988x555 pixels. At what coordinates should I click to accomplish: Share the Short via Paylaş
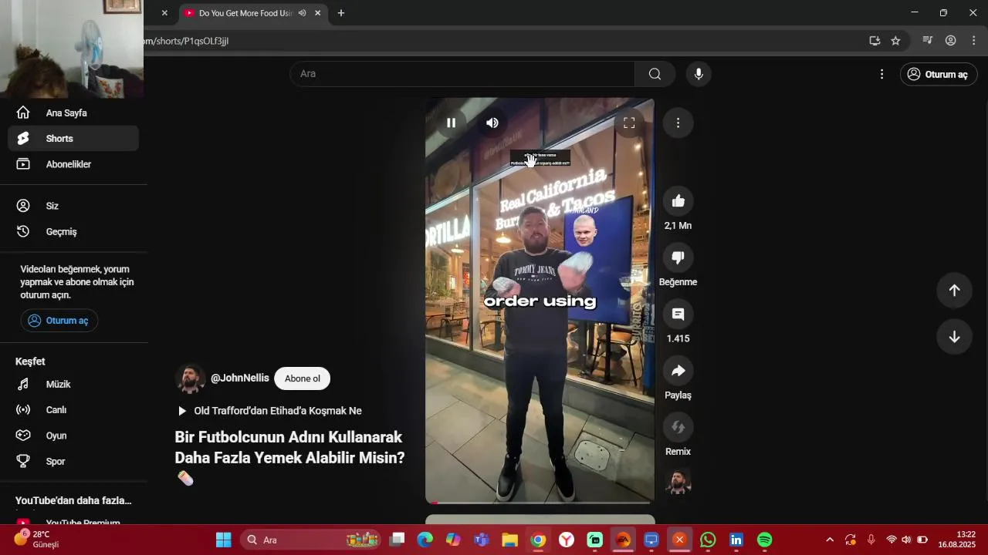pyautogui.click(x=678, y=371)
